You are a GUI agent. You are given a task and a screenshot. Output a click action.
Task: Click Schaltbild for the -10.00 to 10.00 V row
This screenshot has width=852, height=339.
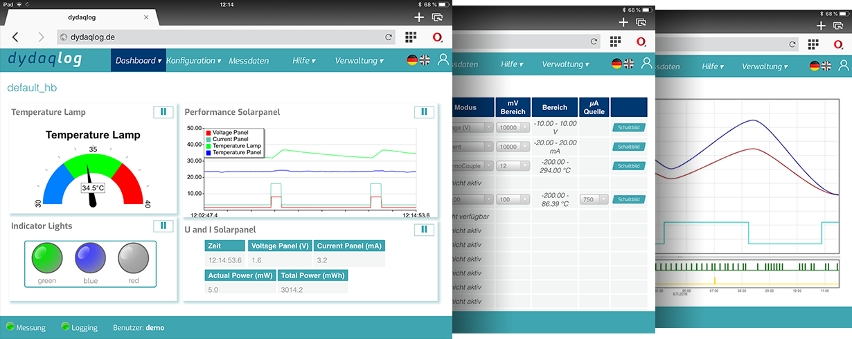click(628, 127)
